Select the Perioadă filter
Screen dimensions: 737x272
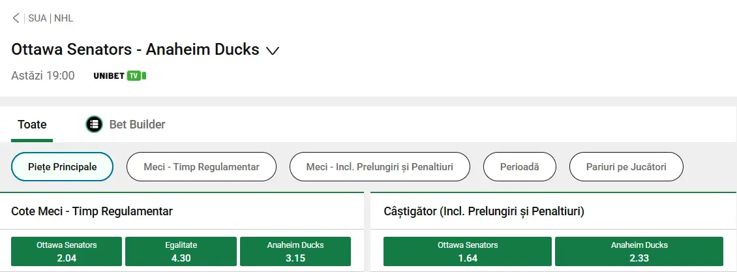[519, 167]
